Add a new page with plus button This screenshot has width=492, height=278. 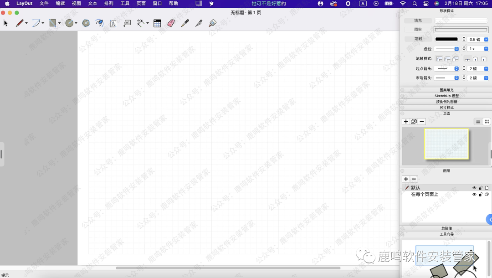click(x=406, y=122)
